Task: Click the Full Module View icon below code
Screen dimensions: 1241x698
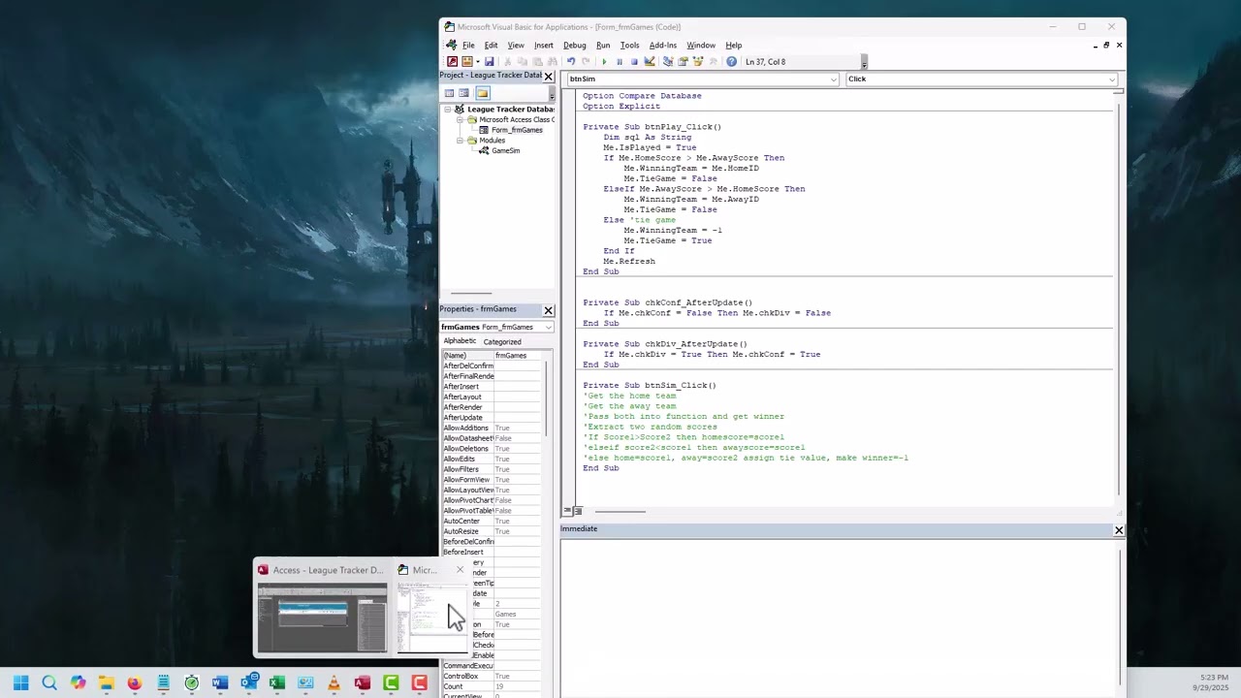Action: click(577, 511)
